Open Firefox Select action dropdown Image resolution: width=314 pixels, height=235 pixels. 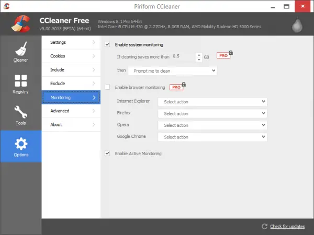click(x=212, y=113)
